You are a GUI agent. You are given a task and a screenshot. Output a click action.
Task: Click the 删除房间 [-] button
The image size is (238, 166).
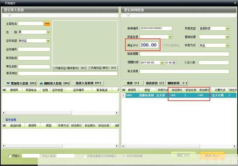[x=177, y=83]
